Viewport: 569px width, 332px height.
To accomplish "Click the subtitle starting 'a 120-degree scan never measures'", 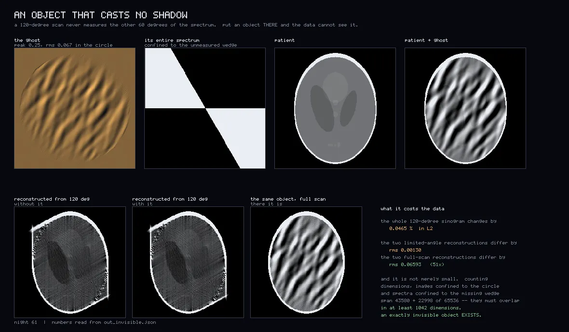I will (186, 25).
